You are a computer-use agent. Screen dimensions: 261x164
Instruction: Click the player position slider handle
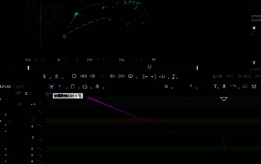pos(149,67)
